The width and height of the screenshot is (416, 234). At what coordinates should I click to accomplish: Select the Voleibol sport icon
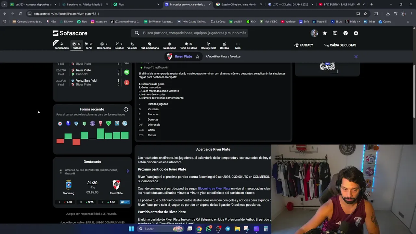[x=132, y=45]
